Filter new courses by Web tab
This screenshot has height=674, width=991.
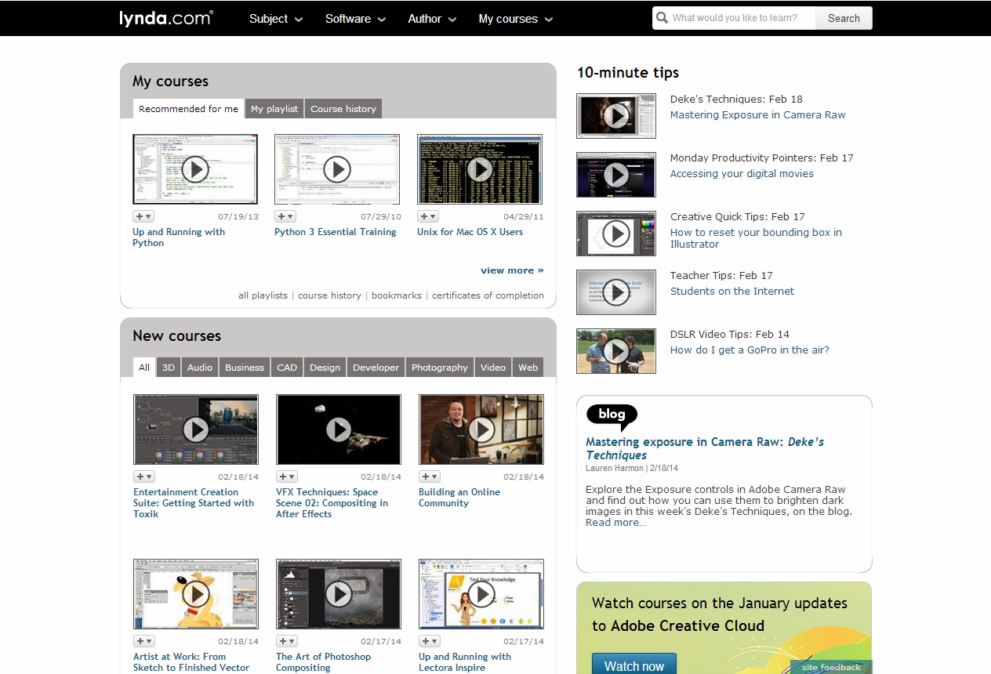(x=528, y=368)
